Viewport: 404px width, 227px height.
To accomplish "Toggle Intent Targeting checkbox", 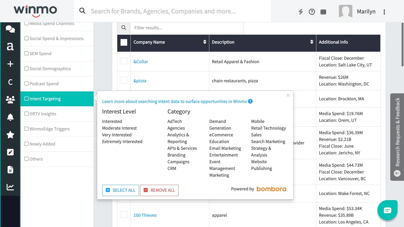I will pyautogui.click(x=26, y=99).
